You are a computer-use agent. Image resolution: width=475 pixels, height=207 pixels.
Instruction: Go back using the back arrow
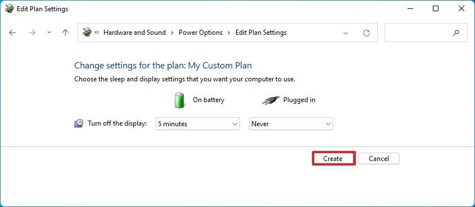pyautogui.click(x=12, y=33)
